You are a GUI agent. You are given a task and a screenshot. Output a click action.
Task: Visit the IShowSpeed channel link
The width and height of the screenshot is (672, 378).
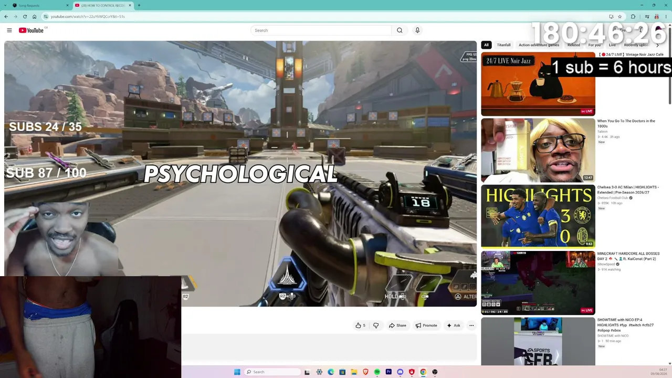[x=606, y=264]
